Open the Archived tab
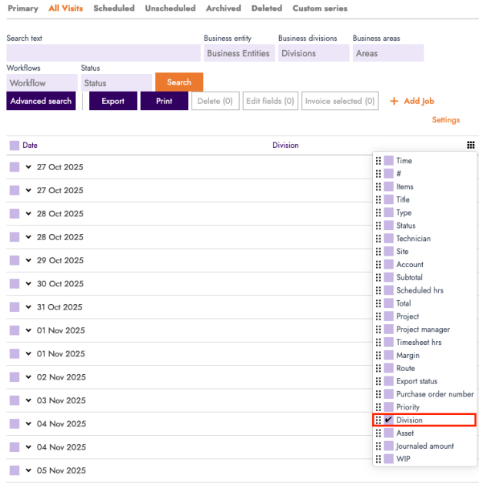 [x=223, y=8]
